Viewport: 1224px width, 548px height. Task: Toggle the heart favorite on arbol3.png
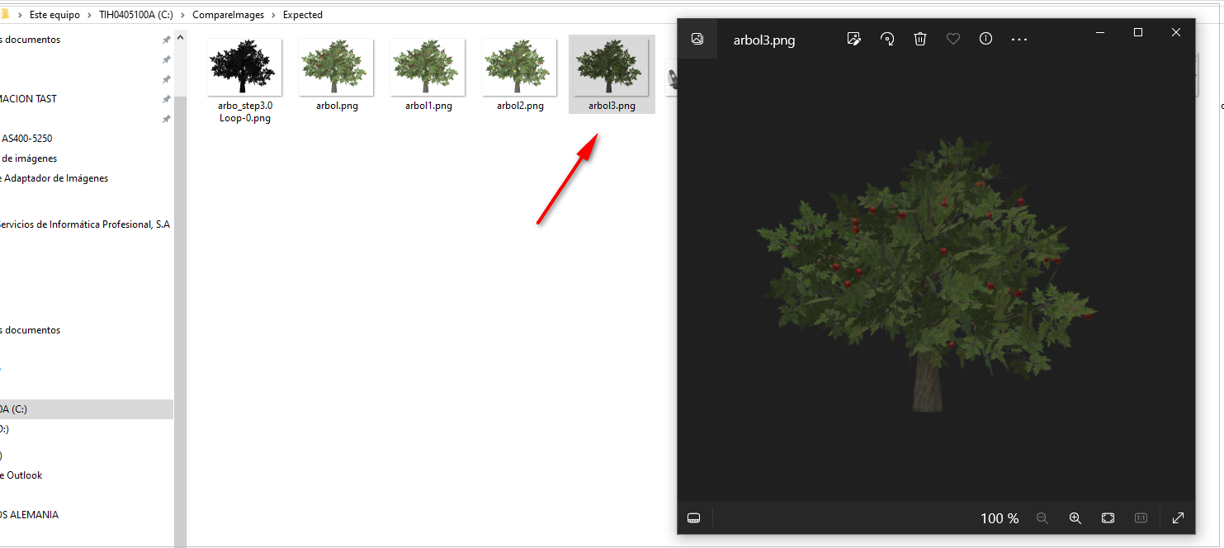click(x=953, y=39)
